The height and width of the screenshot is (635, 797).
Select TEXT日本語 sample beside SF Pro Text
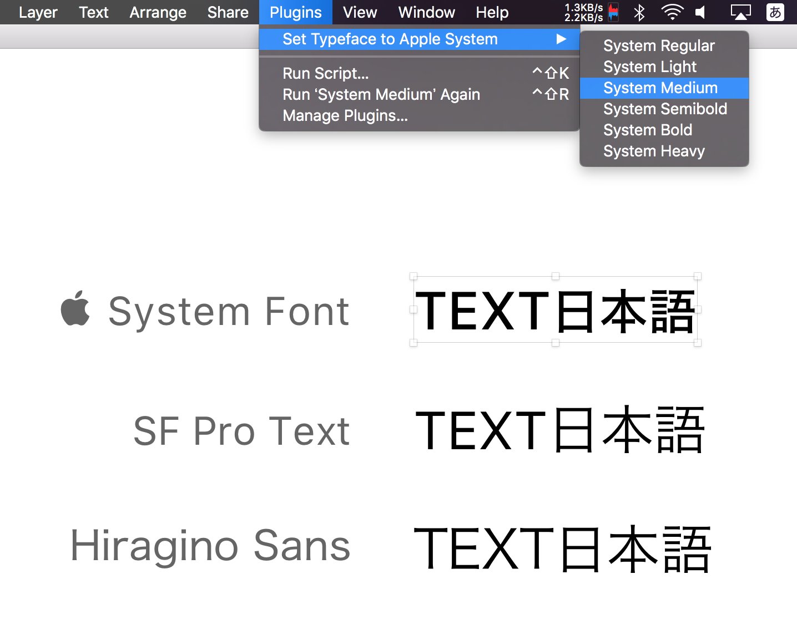(x=560, y=429)
